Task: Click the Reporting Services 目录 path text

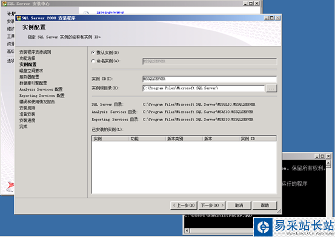Action: click(x=198, y=120)
